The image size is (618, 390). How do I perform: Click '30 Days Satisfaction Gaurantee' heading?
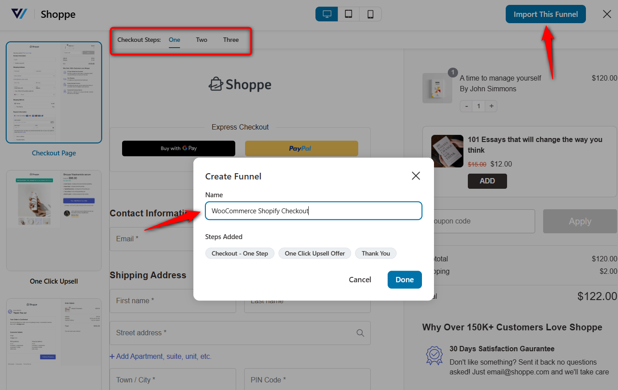click(502, 349)
